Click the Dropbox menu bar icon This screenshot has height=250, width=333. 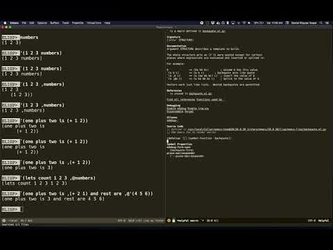pos(213,23)
